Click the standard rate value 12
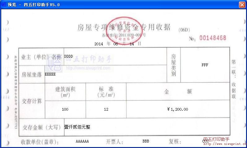Viewport: 247px width, 148px height. (x=106, y=109)
